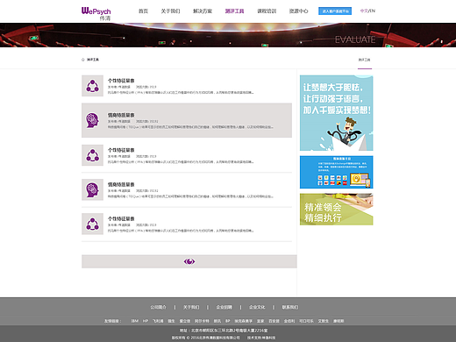Open the 联系我们 footer link
Image resolution: width=456 pixels, height=342 pixels.
pyautogui.click(x=290, y=307)
